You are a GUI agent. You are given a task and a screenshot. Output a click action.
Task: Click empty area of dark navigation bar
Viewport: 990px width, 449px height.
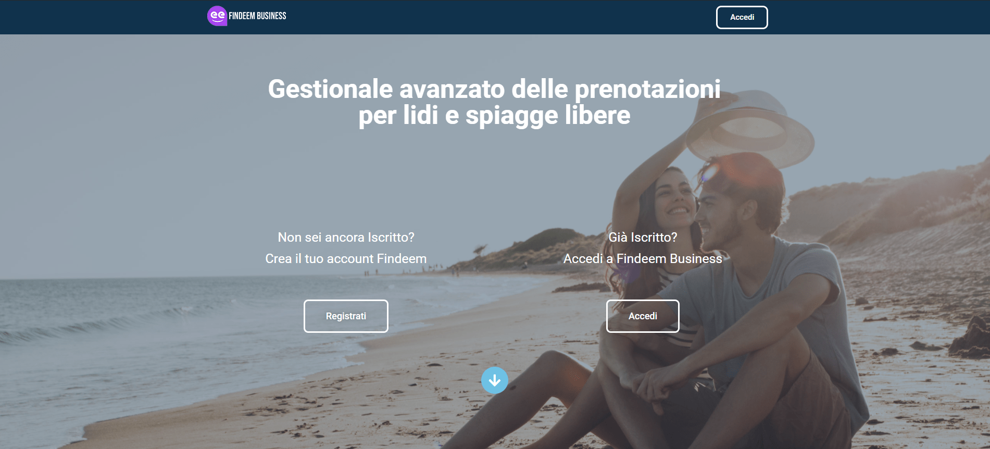click(495, 17)
